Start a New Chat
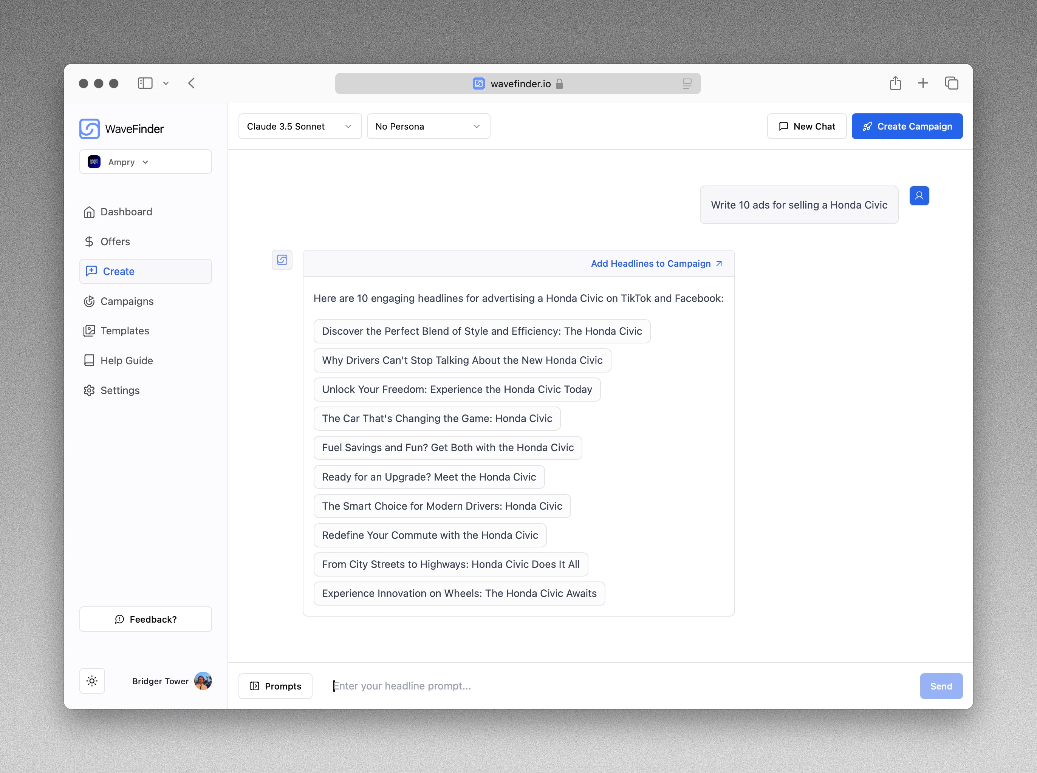This screenshot has width=1037, height=773. point(806,126)
